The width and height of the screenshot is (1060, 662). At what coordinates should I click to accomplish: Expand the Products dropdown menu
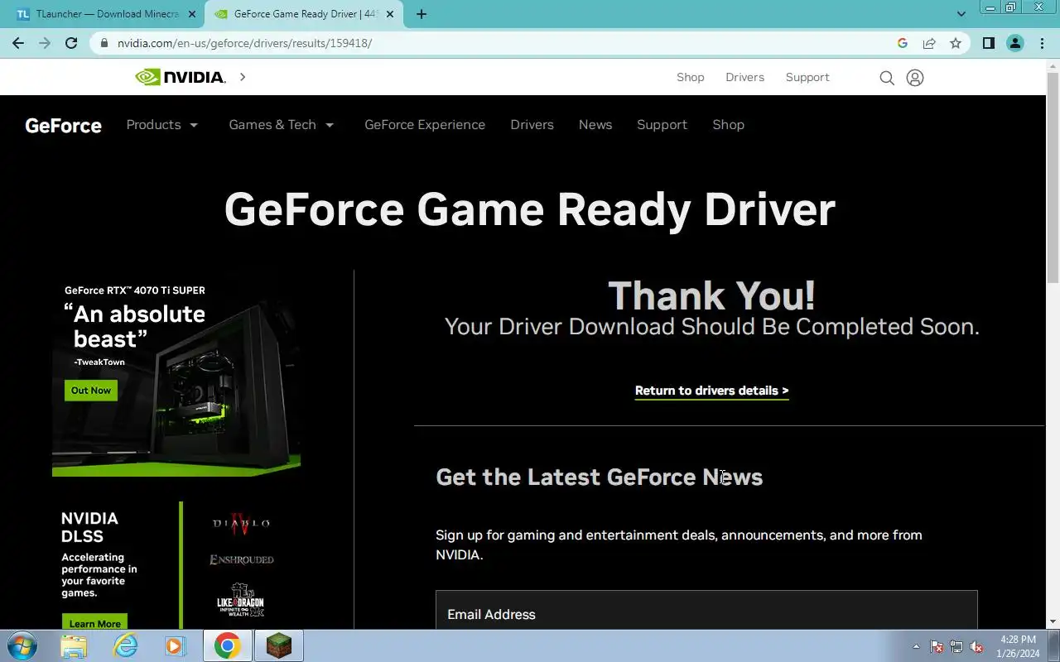point(162,125)
